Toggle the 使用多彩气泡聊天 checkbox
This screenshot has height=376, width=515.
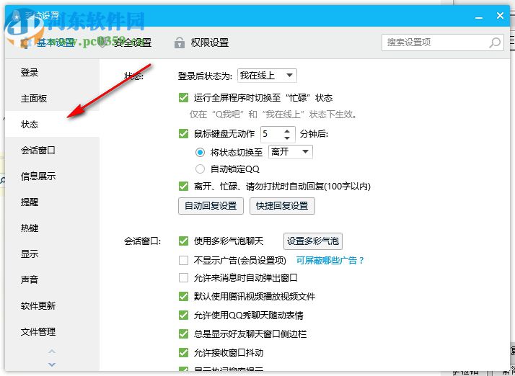pos(183,241)
